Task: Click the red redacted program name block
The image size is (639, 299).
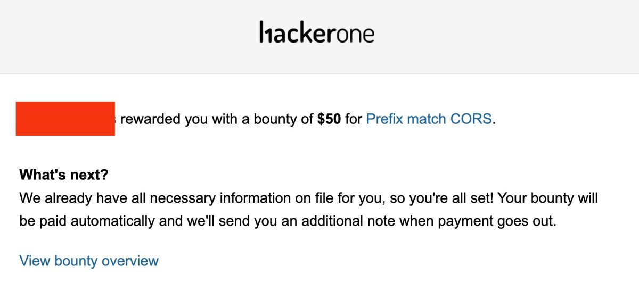Action: point(65,118)
